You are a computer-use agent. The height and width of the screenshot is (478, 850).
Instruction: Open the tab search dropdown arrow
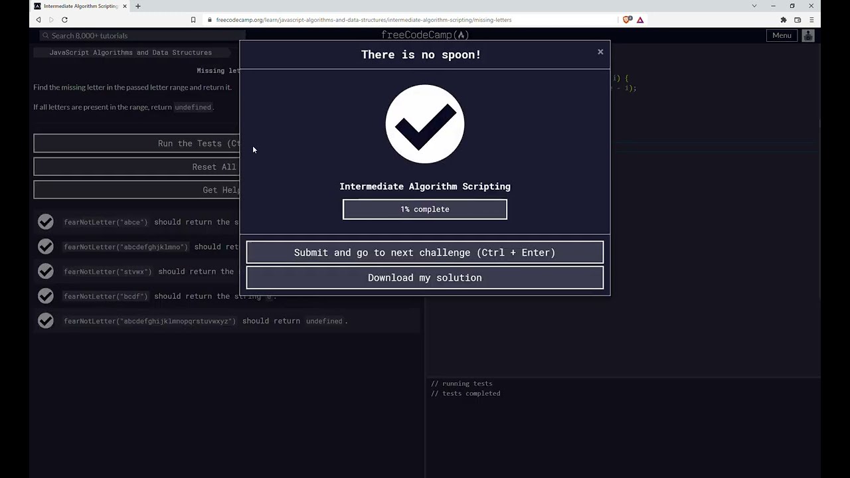(754, 6)
